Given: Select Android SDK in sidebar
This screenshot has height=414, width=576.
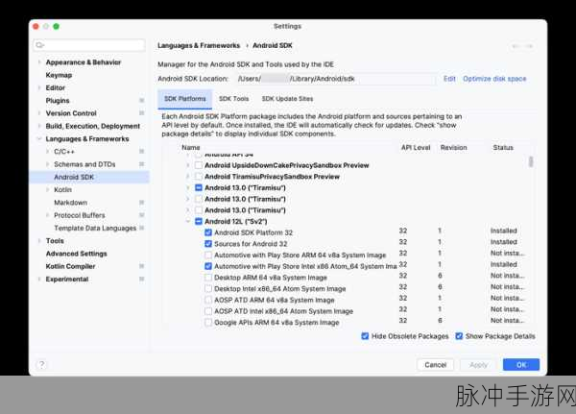Looking at the screenshot, I should pos(89,177).
